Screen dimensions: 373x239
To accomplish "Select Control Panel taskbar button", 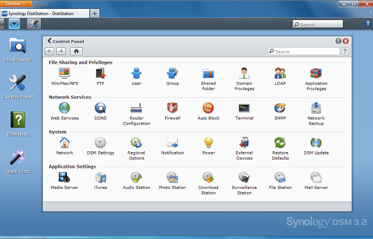I will click(34, 24).
